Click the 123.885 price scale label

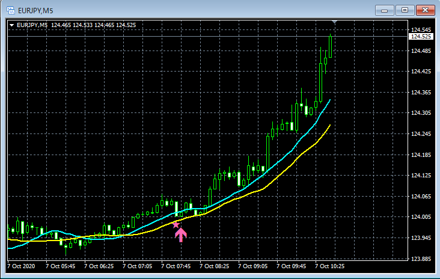point(421,259)
